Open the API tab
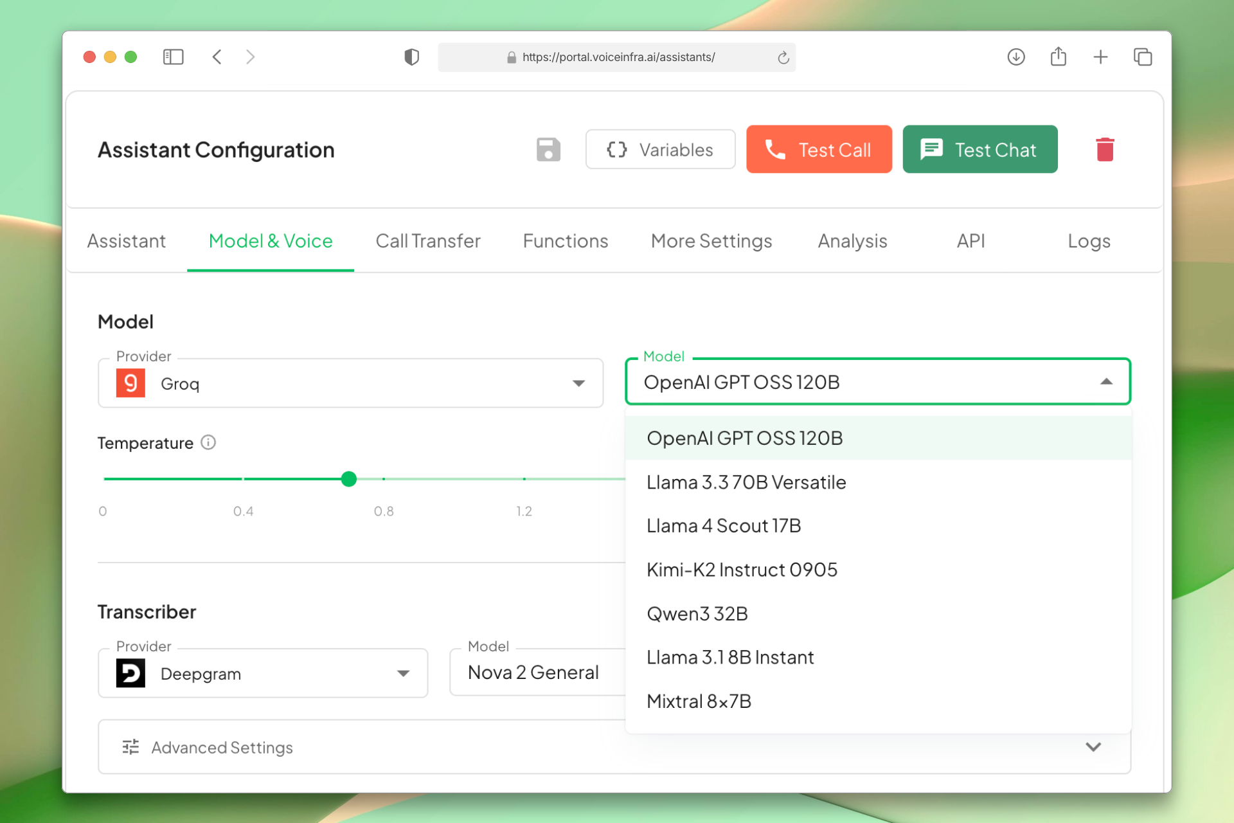The width and height of the screenshot is (1234, 823). [970, 241]
